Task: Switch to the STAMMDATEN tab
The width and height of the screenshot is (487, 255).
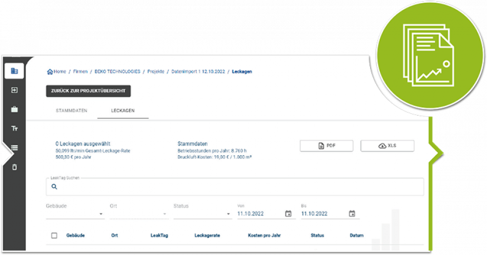Action: [71, 111]
